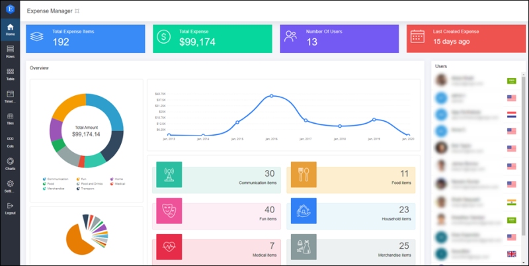Open Settings from the sidebar

pyautogui.click(x=10, y=186)
